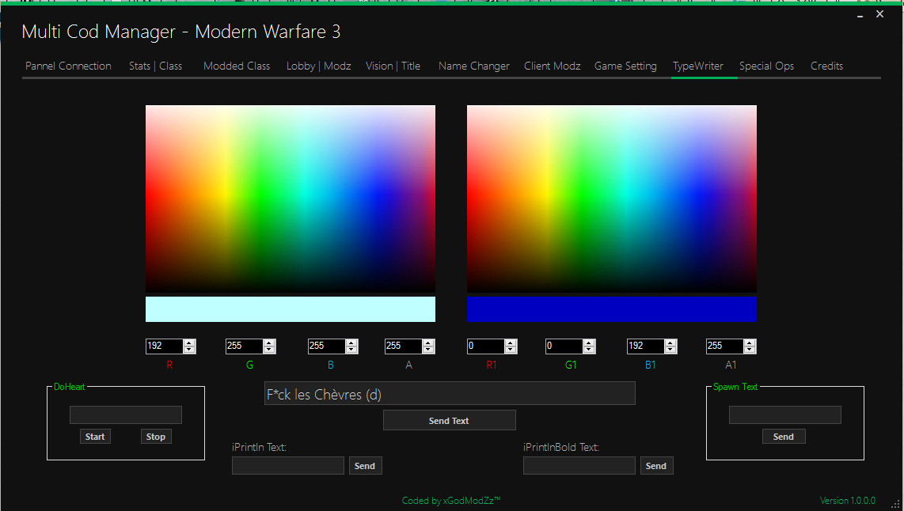This screenshot has height=511, width=904.
Task: Pick a color in right gradient picker
Action: [612, 199]
